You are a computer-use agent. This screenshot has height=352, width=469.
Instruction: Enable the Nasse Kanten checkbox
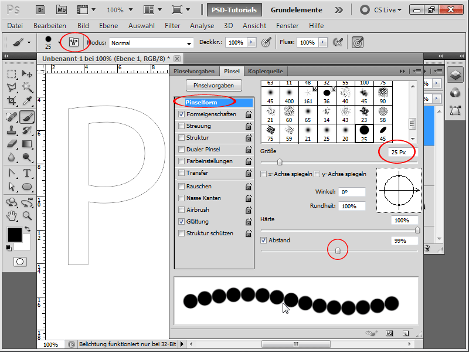[181, 198]
